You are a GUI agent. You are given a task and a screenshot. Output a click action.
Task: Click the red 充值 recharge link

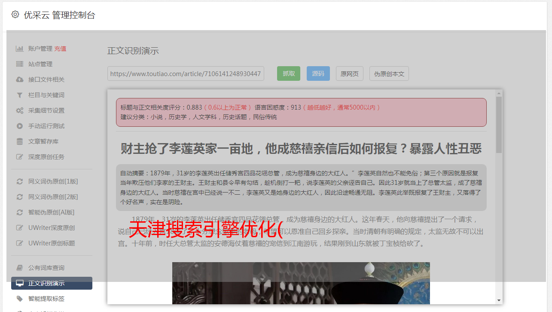(x=60, y=49)
